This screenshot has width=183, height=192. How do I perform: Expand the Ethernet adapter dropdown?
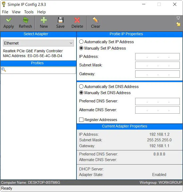click(38, 43)
